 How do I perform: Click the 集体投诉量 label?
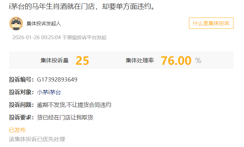(54, 60)
